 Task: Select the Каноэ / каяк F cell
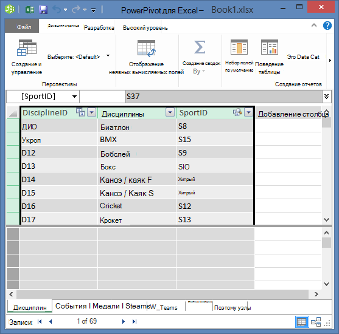click(x=137, y=180)
